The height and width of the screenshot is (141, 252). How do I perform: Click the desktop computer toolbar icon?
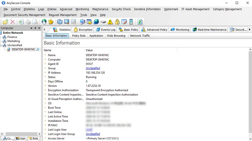(x=82, y=22)
